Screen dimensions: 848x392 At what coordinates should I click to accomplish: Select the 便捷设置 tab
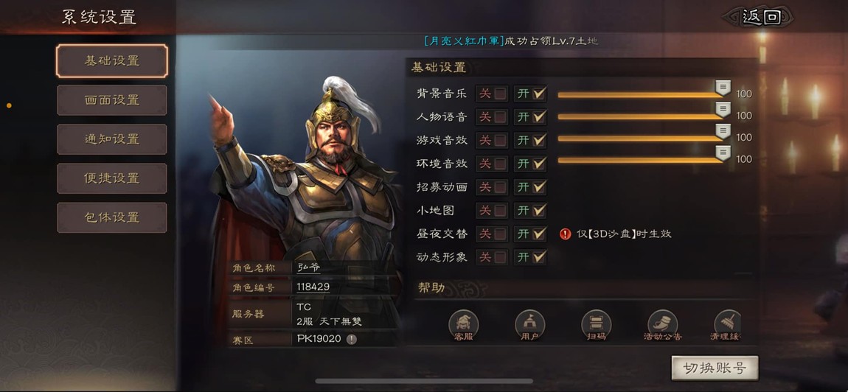pyautogui.click(x=112, y=178)
